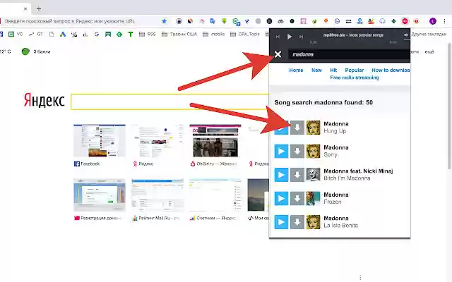
Task: Click the Hung Up album cover thumbnail
Action: pyautogui.click(x=313, y=128)
